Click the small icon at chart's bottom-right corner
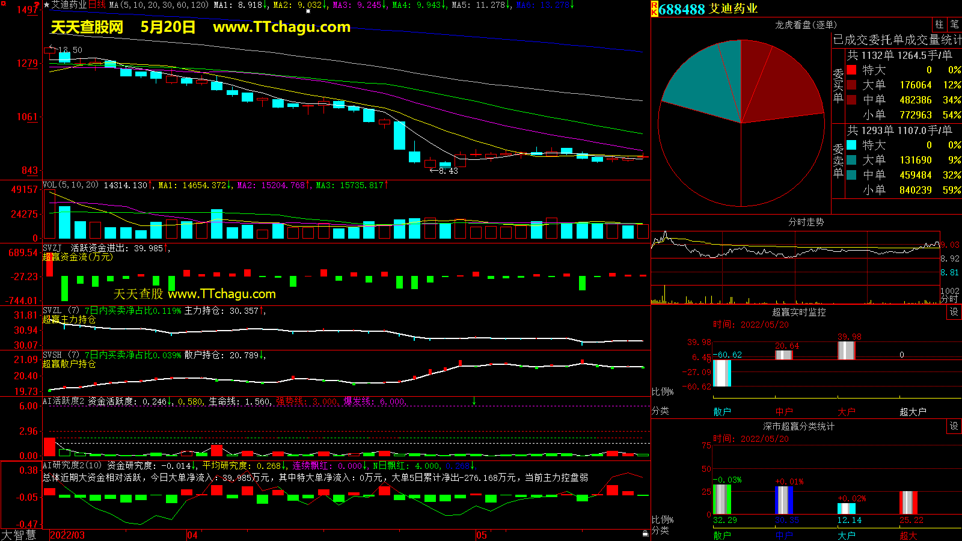The image size is (962, 541). (x=645, y=534)
